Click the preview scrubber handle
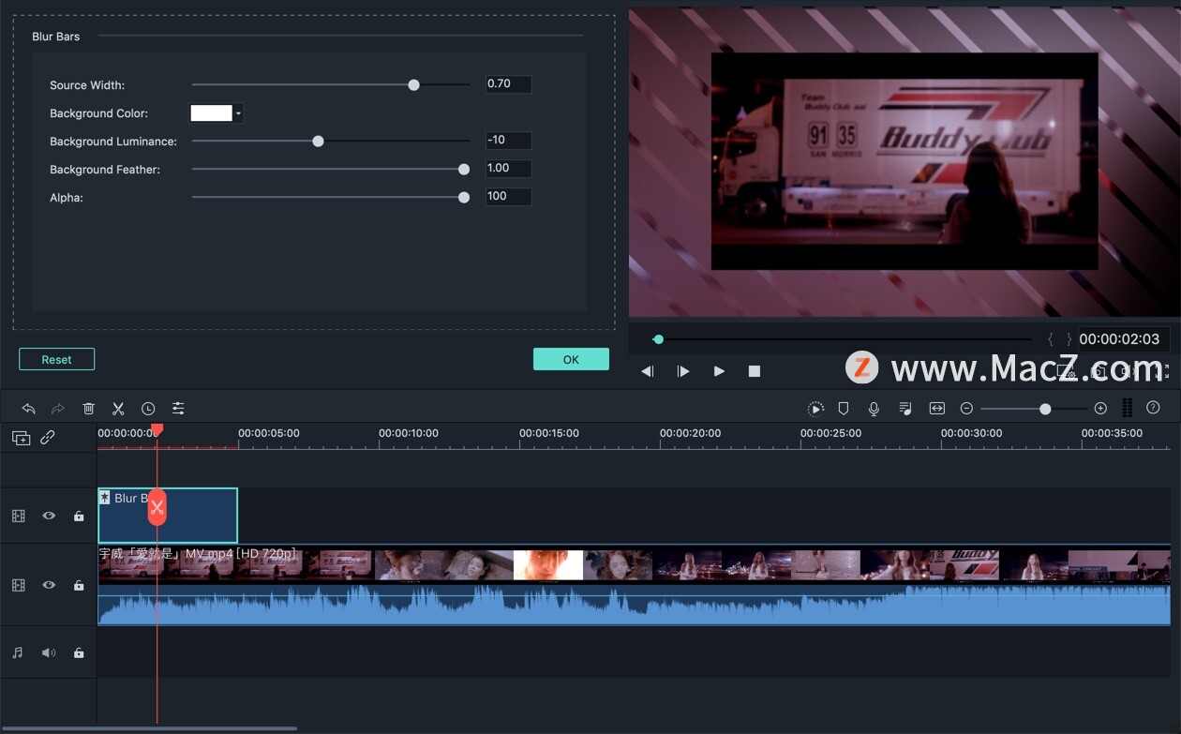Image resolution: width=1181 pixels, height=734 pixels. (658, 339)
